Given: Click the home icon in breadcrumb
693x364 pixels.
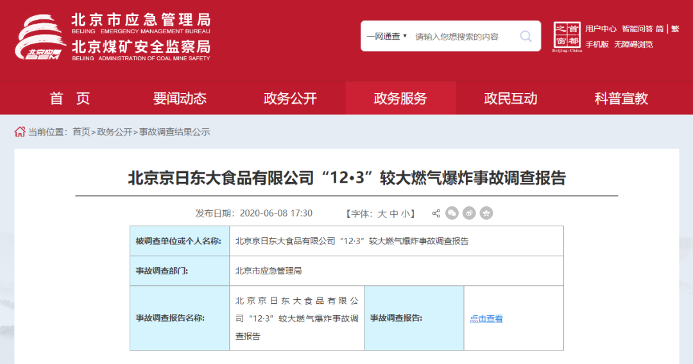Looking at the screenshot, I should (x=19, y=131).
